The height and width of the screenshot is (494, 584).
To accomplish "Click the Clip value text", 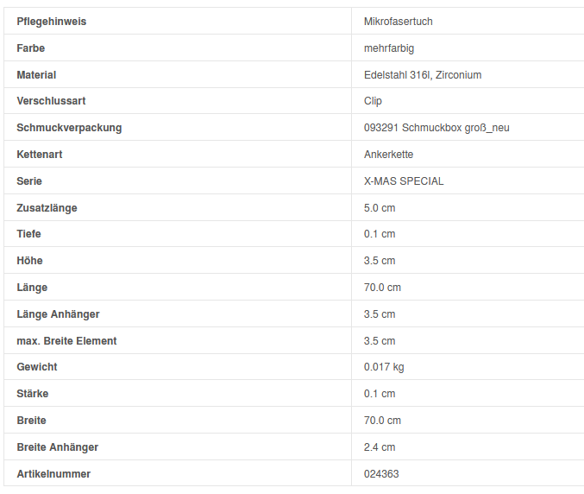I will pos(374,101).
